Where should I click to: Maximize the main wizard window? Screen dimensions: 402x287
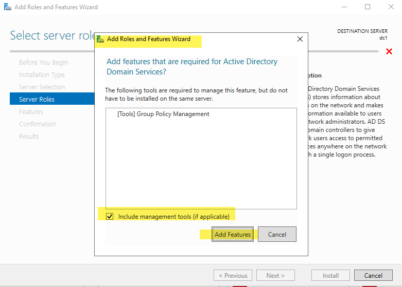tap(368, 7)
